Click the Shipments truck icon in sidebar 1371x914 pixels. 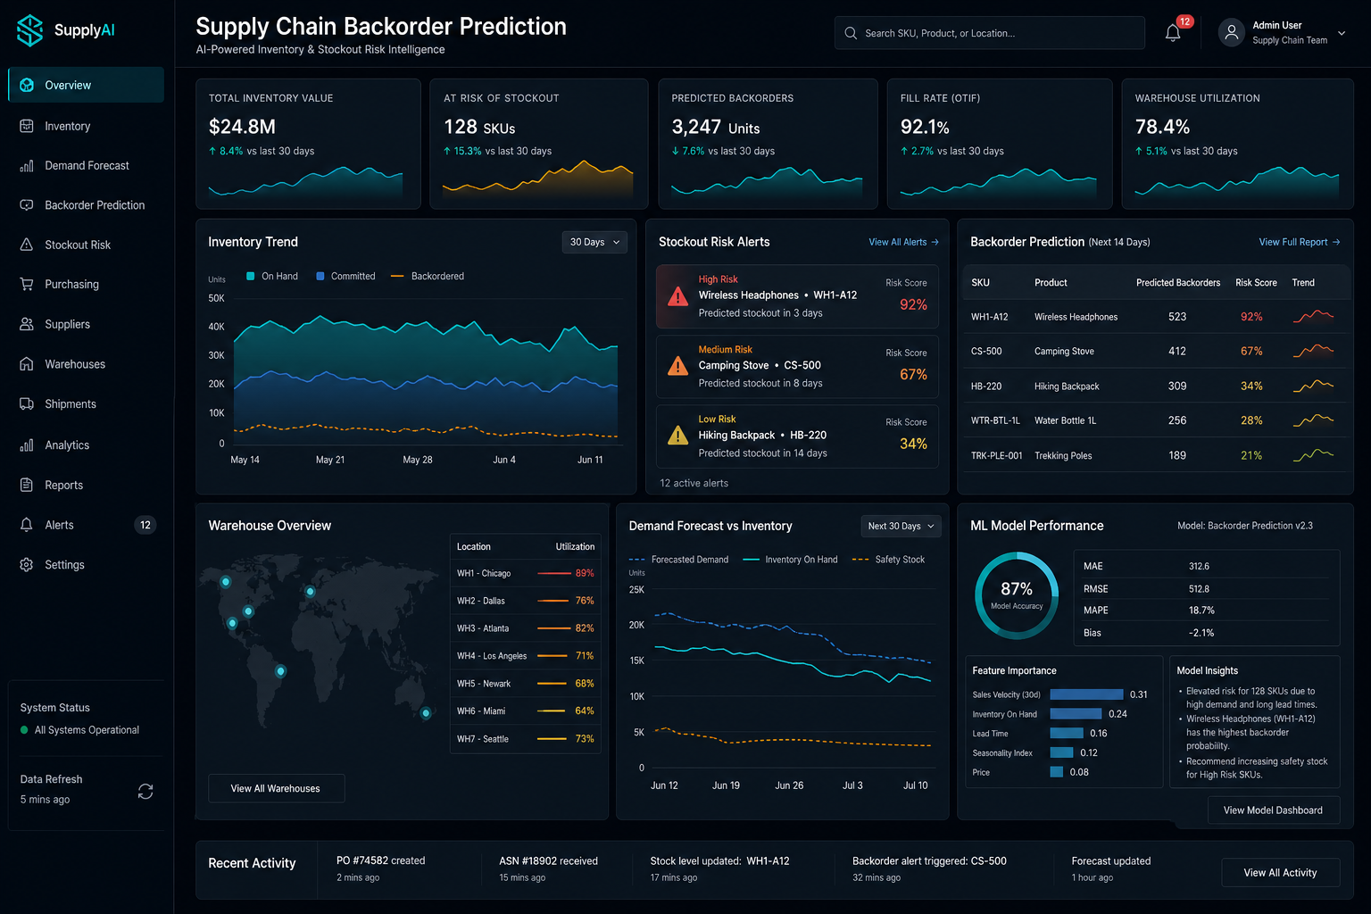point(27,404)
